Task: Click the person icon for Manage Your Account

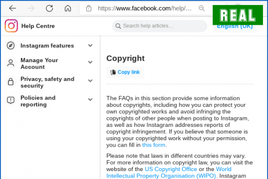Action: [x=10, y=63]
